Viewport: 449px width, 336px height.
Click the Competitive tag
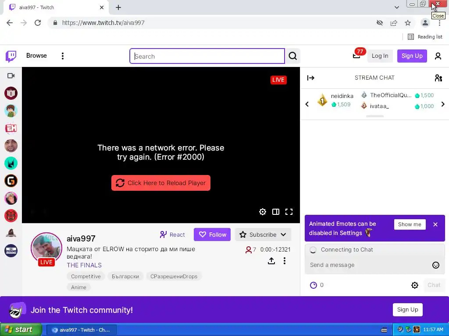[x=86, y=276]
